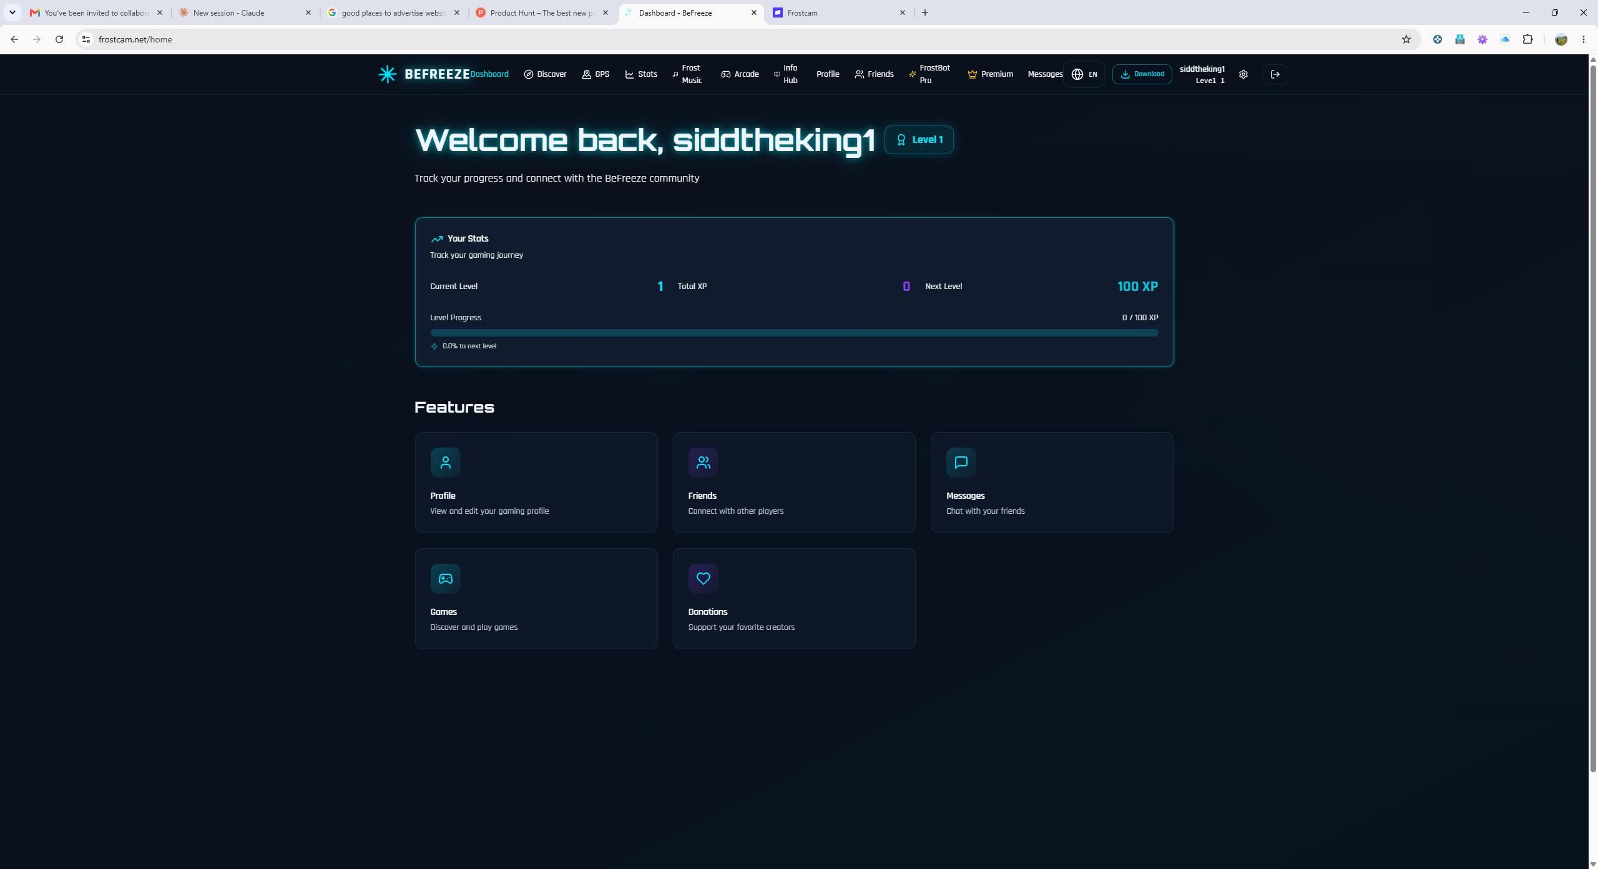
Task: Click the BeFreeze snowflake logo icon
Action: click(387, 74)
